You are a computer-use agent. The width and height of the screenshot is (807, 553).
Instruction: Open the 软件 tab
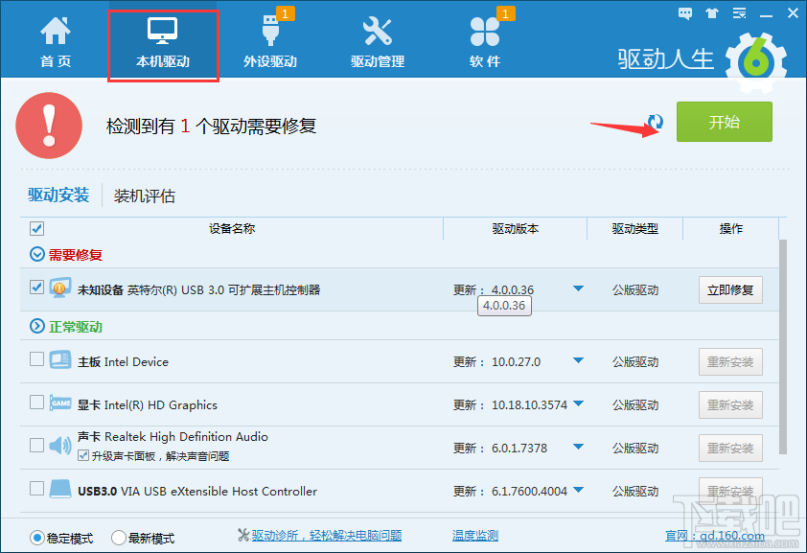coord(485,42)
